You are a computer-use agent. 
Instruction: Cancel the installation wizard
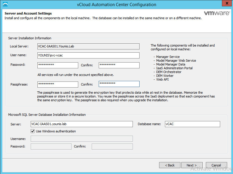(x=216, y=165)
